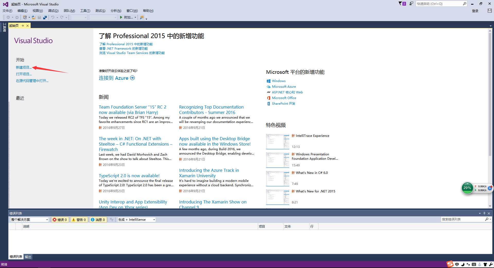Open the IntelliTrace Experience video thumbnail
Viewport: 494px width, 268px height.
click(x=278, y=141)
